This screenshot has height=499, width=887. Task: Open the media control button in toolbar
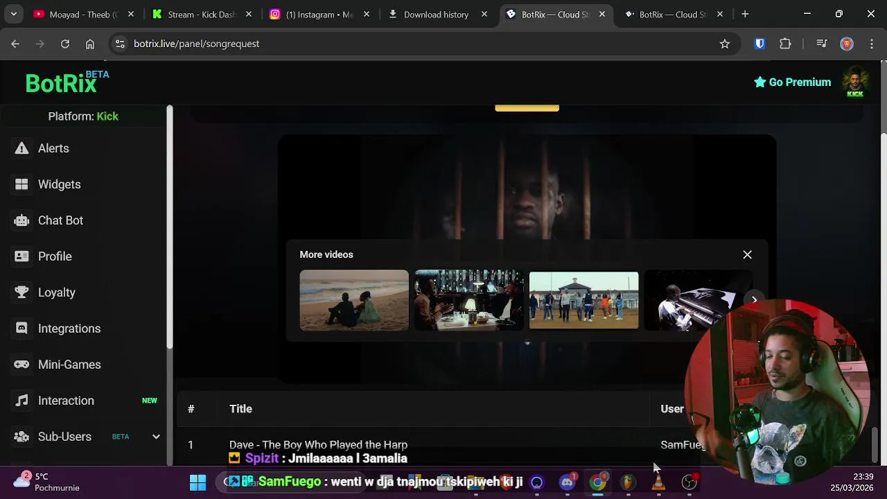(x=822, y=44)
